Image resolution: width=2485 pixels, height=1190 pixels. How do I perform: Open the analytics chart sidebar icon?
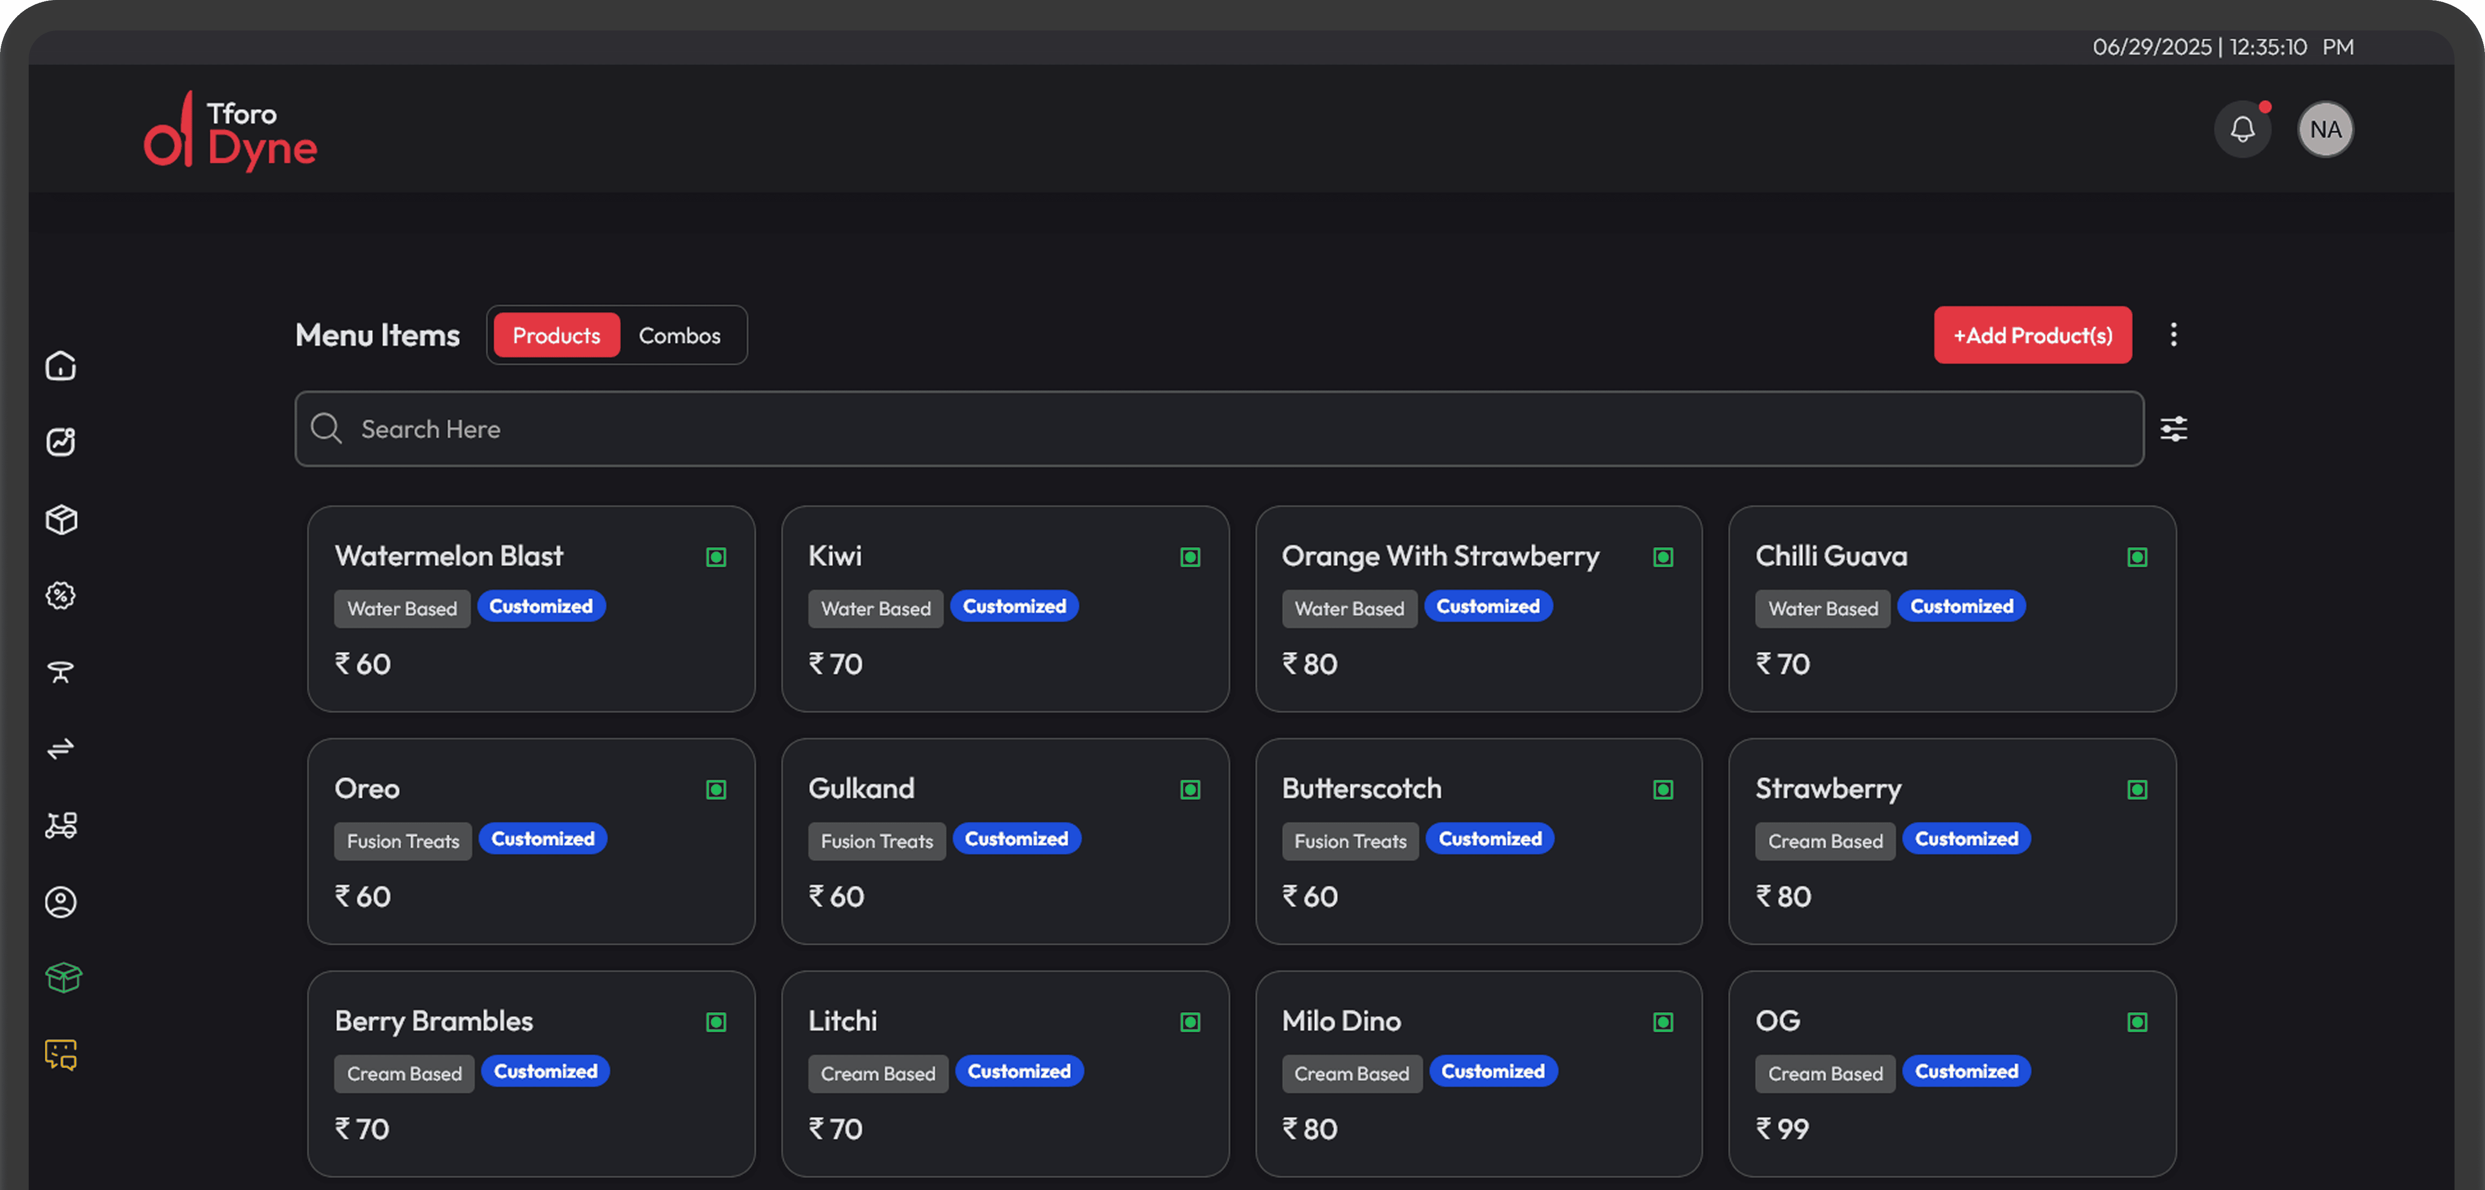pos(61,442)
